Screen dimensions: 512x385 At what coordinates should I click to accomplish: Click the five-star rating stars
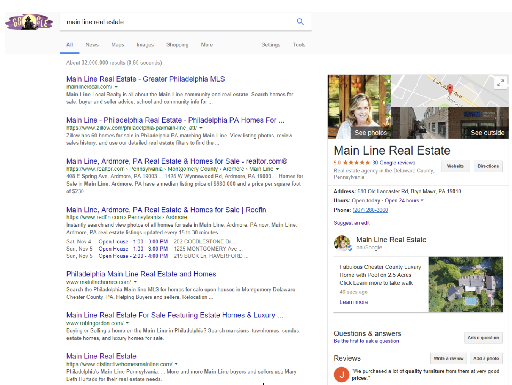(x=357, y=163)
